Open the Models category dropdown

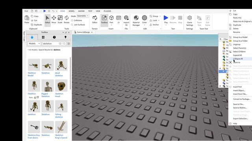point(34,43)
